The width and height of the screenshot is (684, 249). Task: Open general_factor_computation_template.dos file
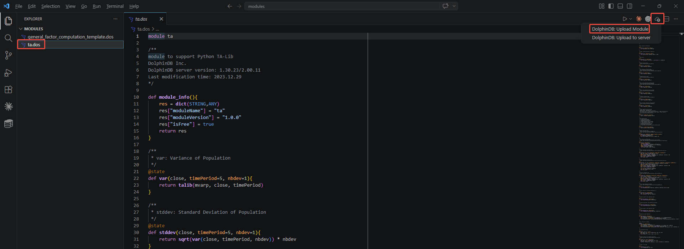click(x=71, y=37)
